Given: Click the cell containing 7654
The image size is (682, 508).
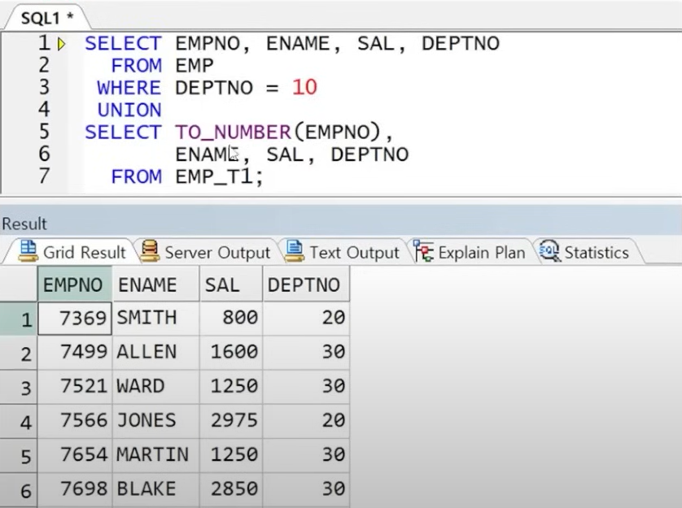Looking at the screenshot, I should pos(75,456).
